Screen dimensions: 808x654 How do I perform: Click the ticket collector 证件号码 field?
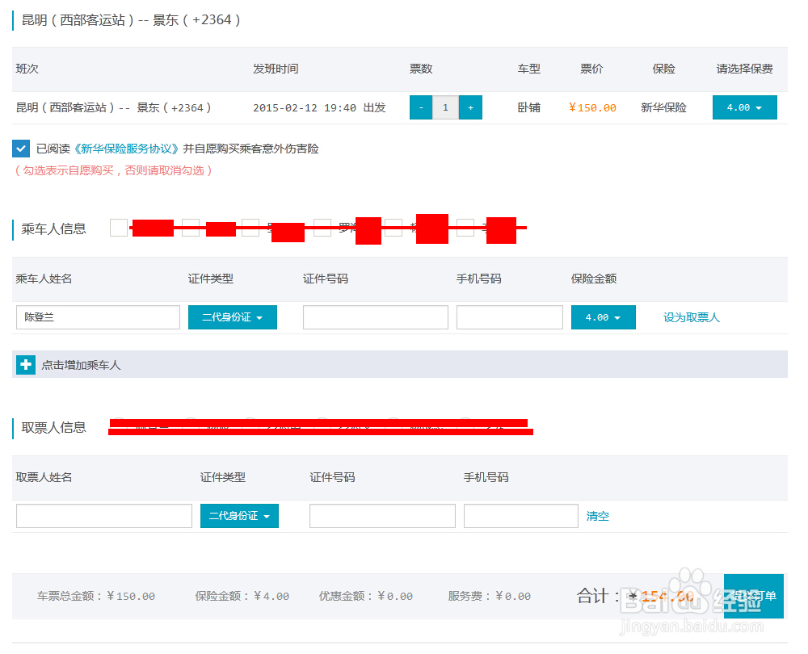pyautogui.click(x=382, y=516)
